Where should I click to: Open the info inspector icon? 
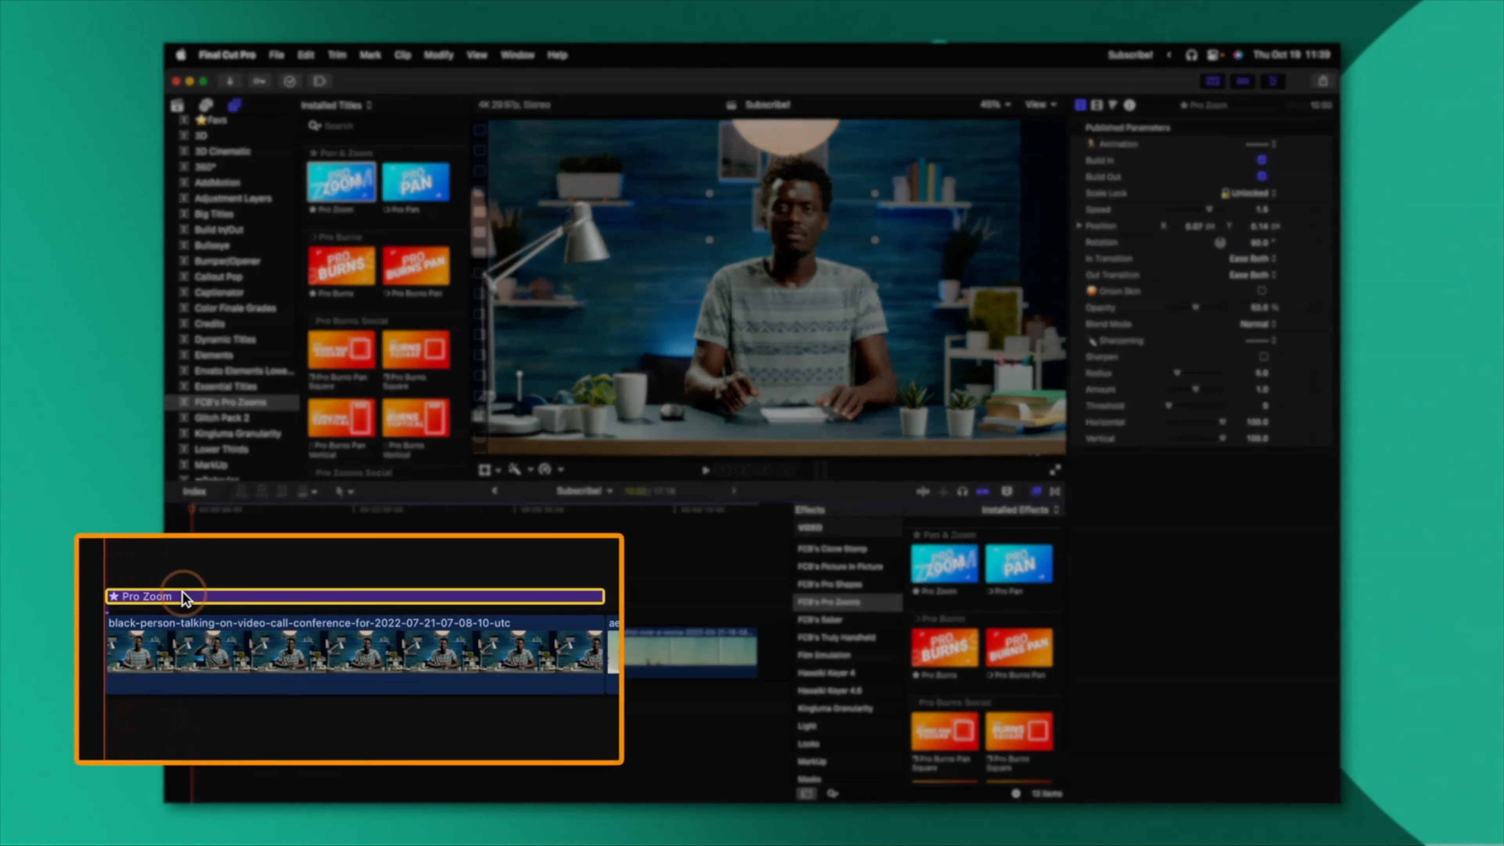[1130, 105]
